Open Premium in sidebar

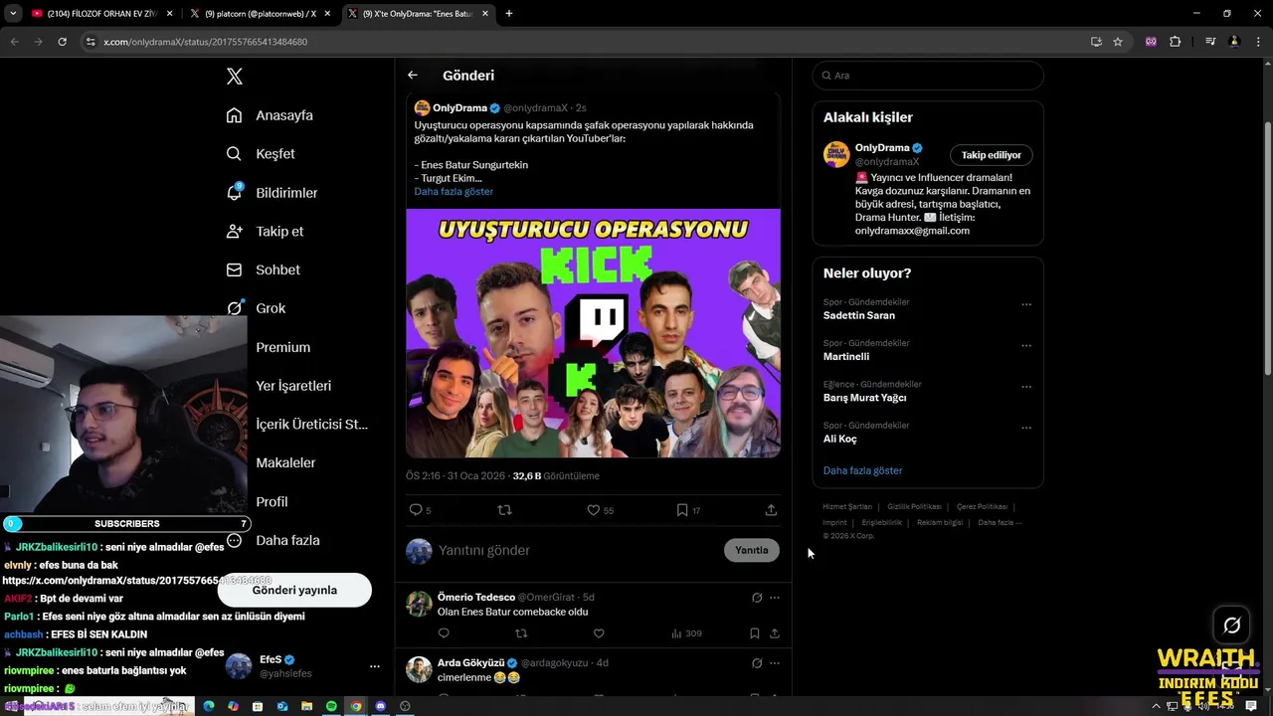point(282,347)
